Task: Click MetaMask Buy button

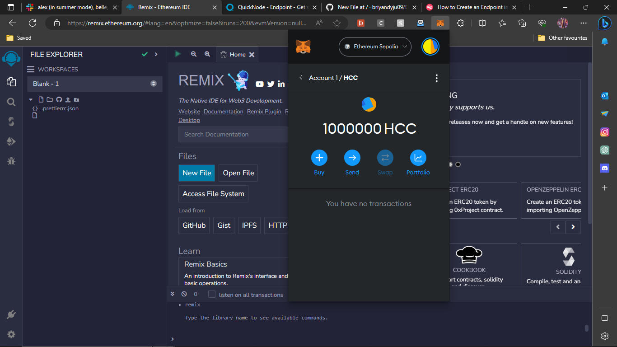Action: tap(319, 163)
